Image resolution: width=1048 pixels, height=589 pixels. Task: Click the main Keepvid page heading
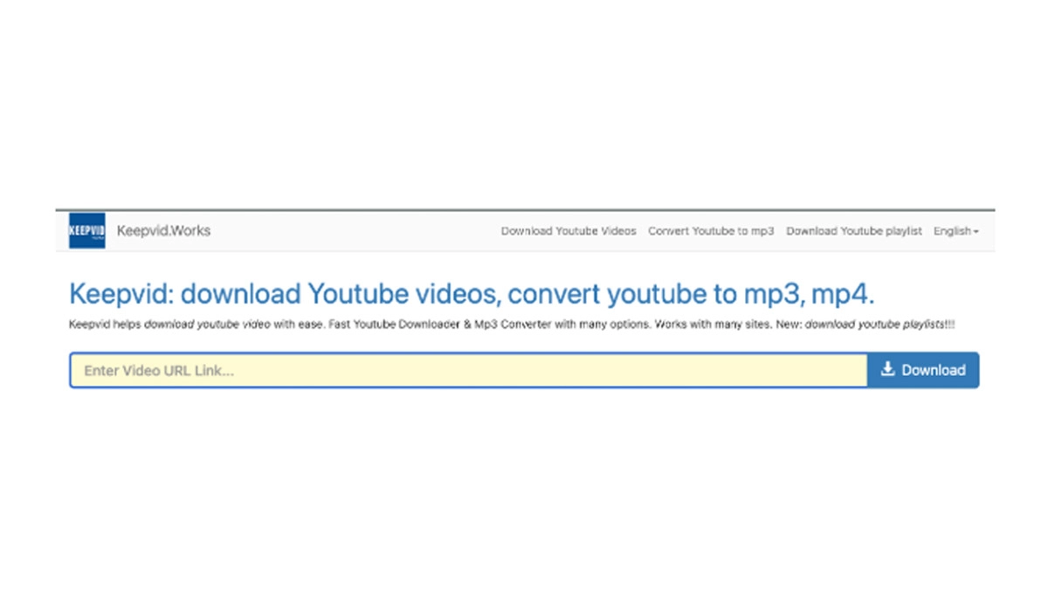tap(472, 294)
